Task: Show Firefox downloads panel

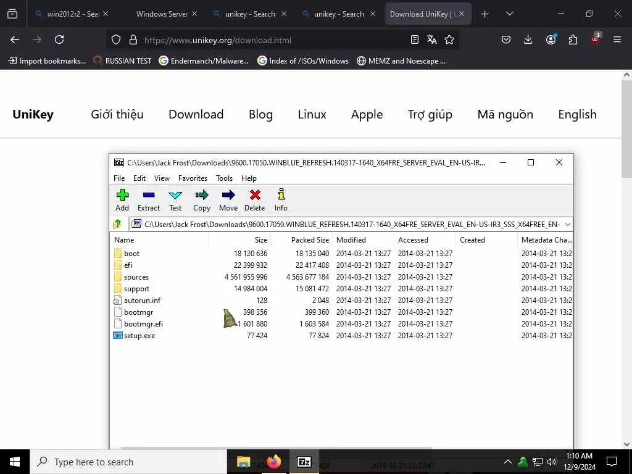Action: [x=528, y=39]
